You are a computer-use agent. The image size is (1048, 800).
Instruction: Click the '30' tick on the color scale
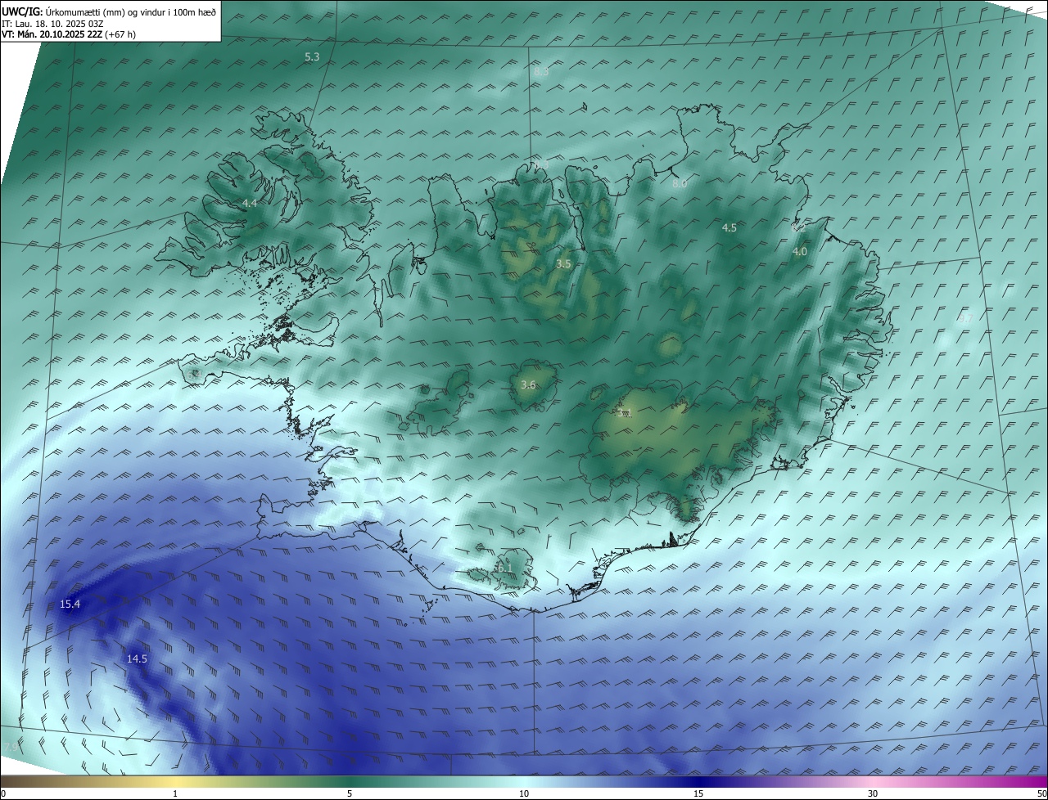click(x=873, y=793)
